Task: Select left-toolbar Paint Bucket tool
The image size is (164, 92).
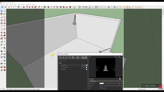Action: [x=2, y=14]
